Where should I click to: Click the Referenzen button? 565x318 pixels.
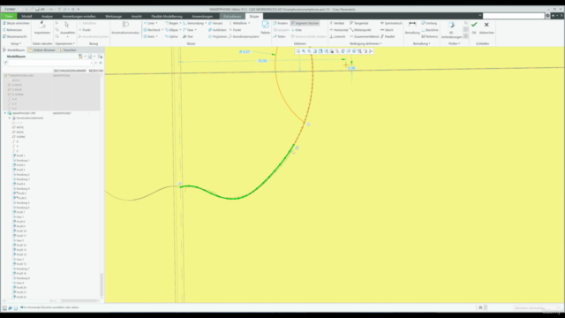(x=13, y=30)
